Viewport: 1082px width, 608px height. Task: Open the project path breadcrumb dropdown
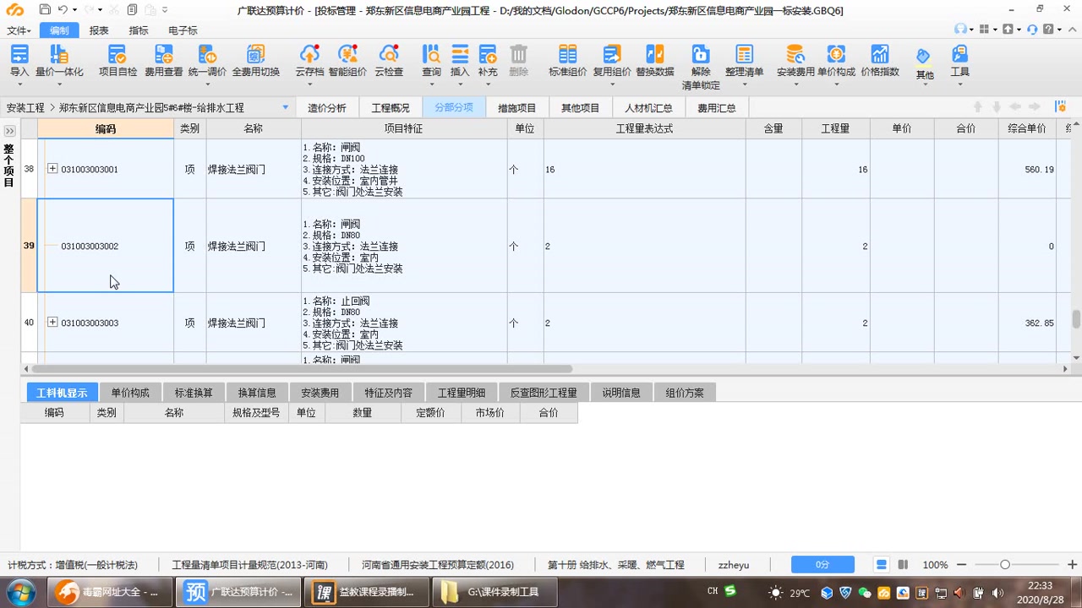[x=285, y=107]
